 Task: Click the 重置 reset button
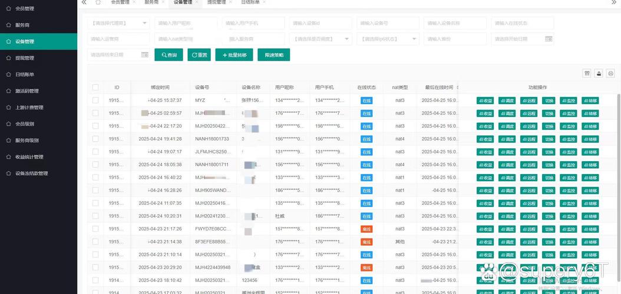(x=199, y=55)
